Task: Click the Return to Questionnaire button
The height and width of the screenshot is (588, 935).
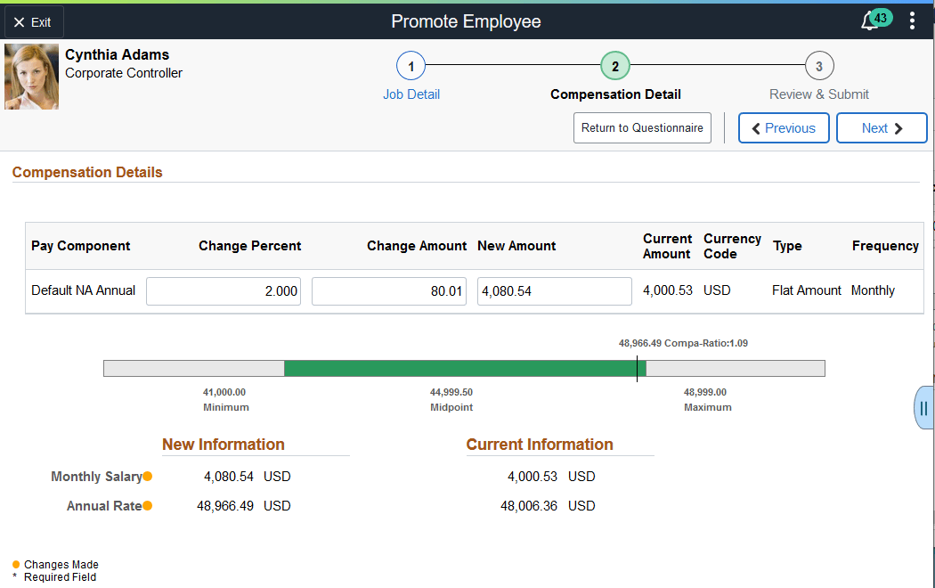Action: tap(642, 127)
